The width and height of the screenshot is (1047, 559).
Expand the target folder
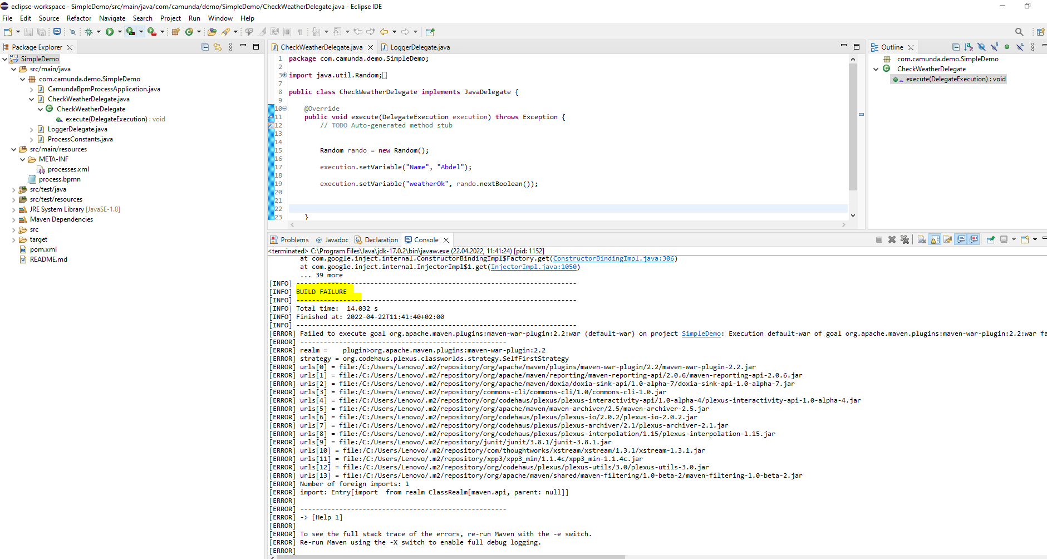click(x=14, y=239)
